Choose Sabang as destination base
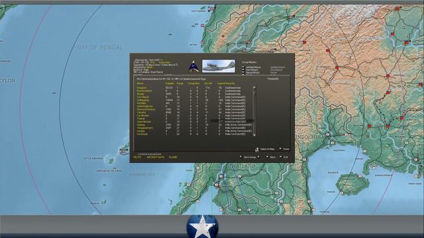 [x=140, y=125]
